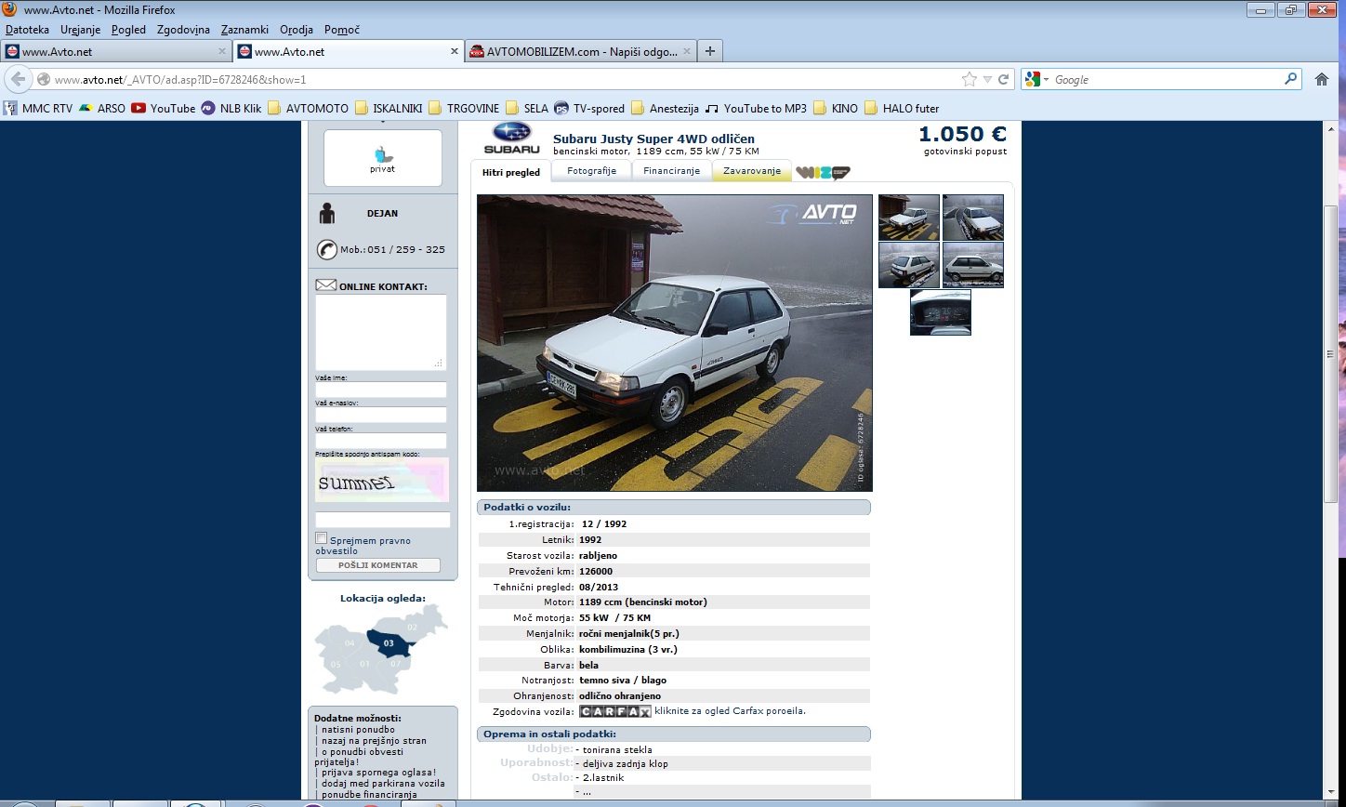The height and width of the screenshot is (807, 1346).
Task: Open the HALO futer bookmarks folder
Action: point(902,108)
